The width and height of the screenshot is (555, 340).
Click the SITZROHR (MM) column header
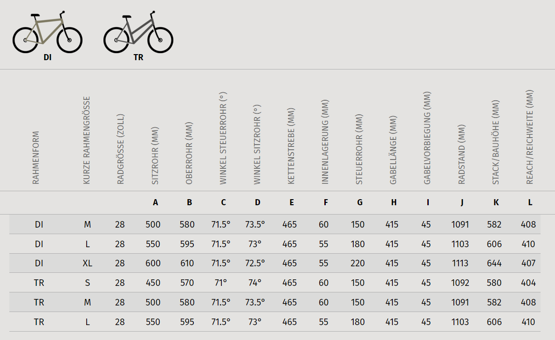(155, 155)
